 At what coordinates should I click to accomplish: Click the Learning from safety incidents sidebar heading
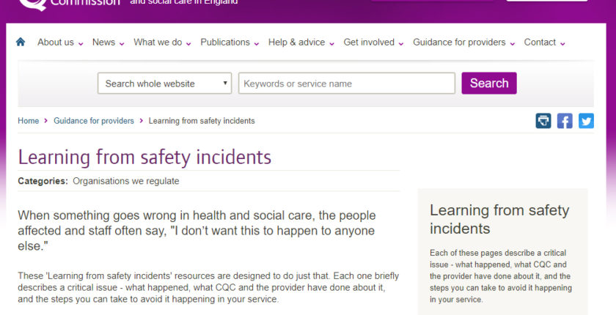[x=499, y=219]
